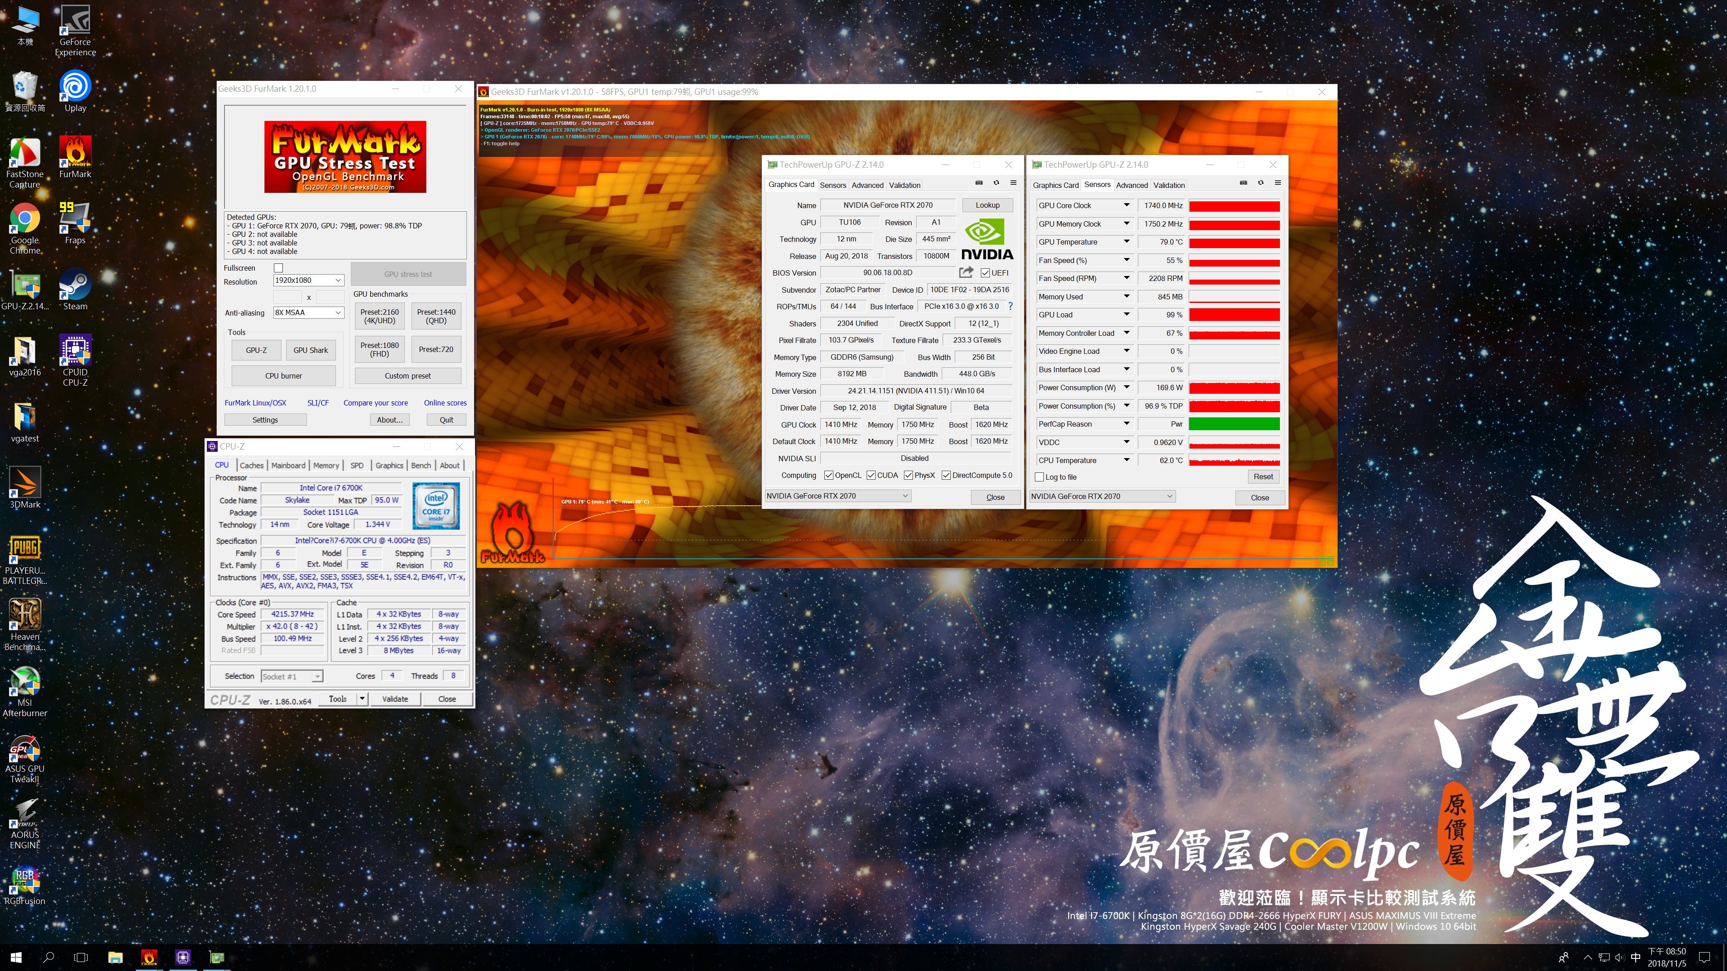Switch to the Bench tab in CPU-Z
1727x971 pixels.
tap(421, 465)
